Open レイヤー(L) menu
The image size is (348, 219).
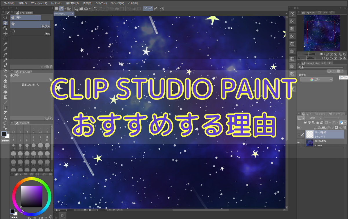[56, 3]
